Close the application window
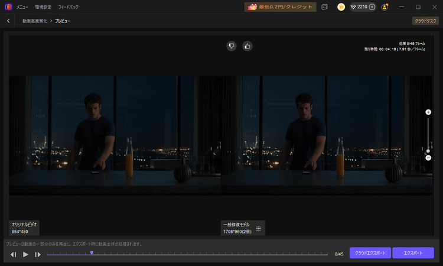The image size is (443, 266). point(435,7)
